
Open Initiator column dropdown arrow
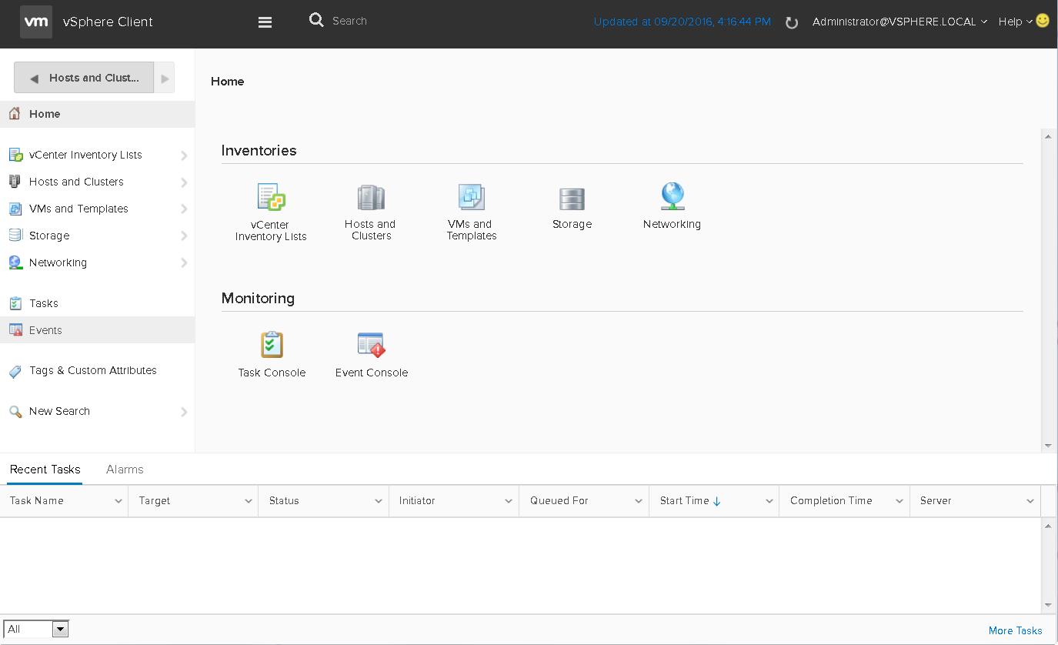click(509, 501)
